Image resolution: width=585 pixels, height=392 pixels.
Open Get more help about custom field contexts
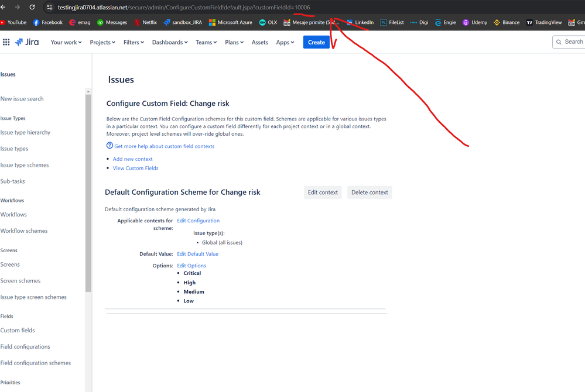point(164,146)
